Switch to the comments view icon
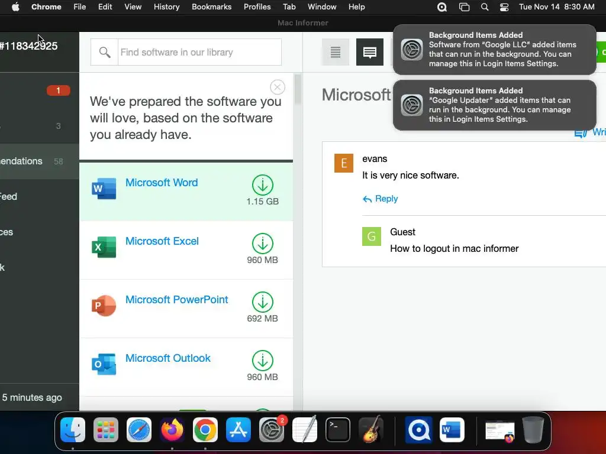 370,52
